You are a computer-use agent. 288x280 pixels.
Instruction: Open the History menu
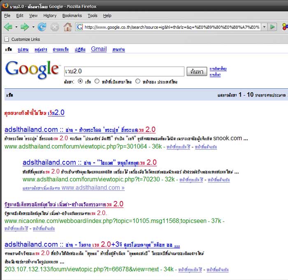[50, 16]
